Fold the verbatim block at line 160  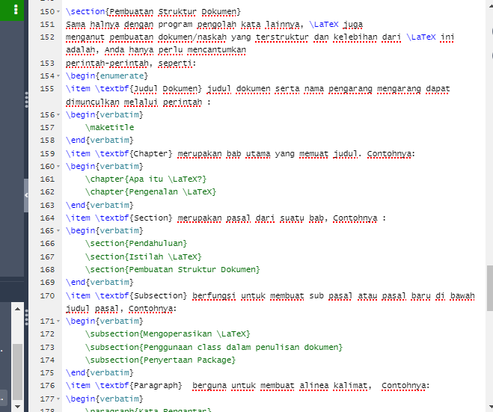click(x=58, y=166)
